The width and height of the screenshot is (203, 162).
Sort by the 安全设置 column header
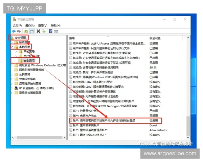click(x=165, y=38)
